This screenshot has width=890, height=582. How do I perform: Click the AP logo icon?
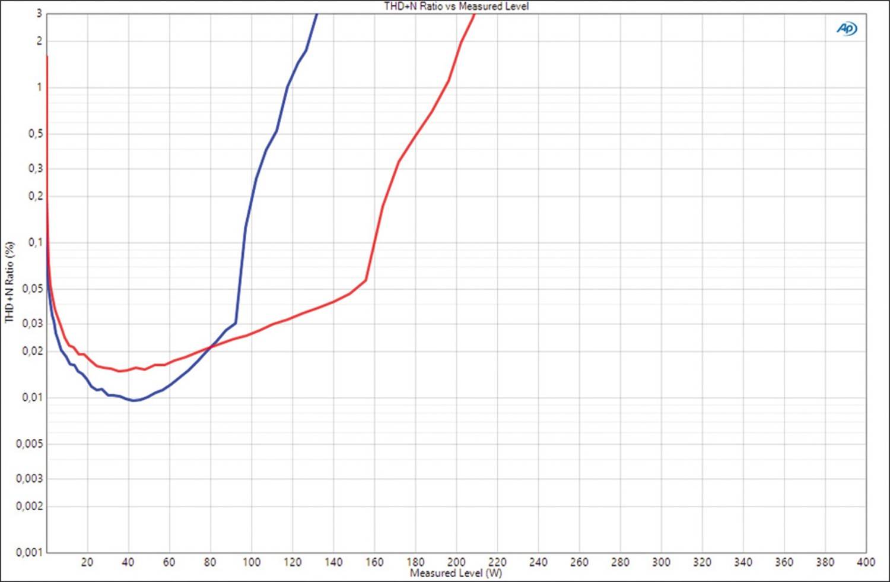point(847,29)
